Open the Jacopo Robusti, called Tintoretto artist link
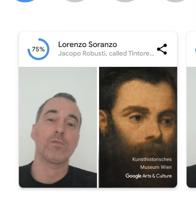The image size is (196, 210). [106, 53]
